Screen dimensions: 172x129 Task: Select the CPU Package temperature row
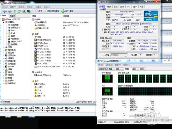click(54, 43)
